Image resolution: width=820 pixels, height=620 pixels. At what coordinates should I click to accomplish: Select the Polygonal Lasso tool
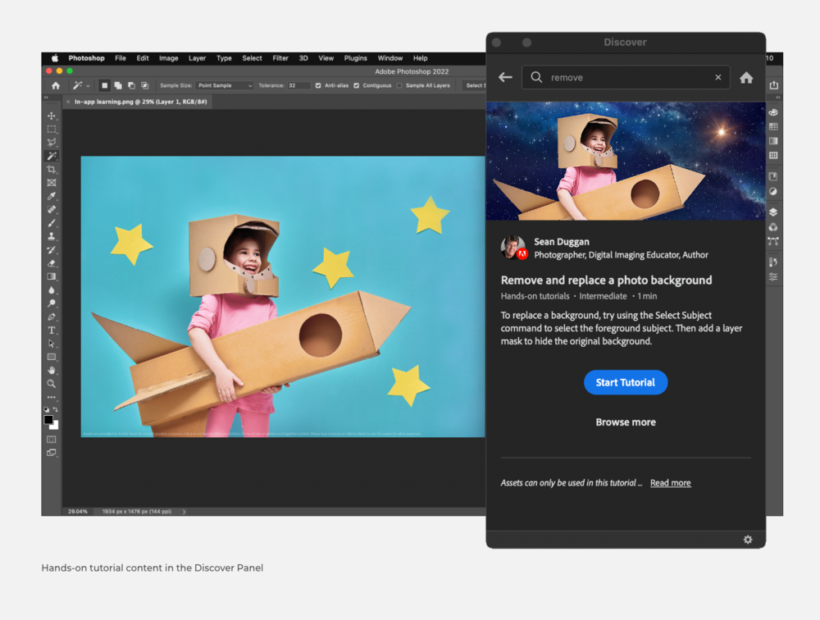coord(51,143)
